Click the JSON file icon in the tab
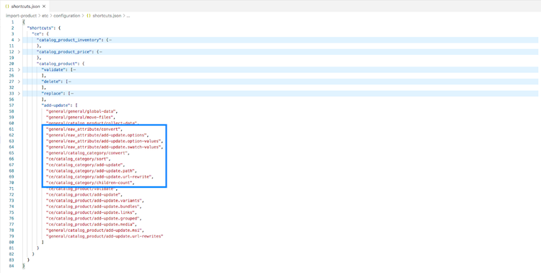 coord(7,6)
